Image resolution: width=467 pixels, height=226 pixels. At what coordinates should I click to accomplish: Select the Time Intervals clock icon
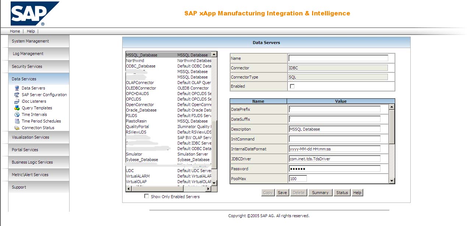pos(17,114)
